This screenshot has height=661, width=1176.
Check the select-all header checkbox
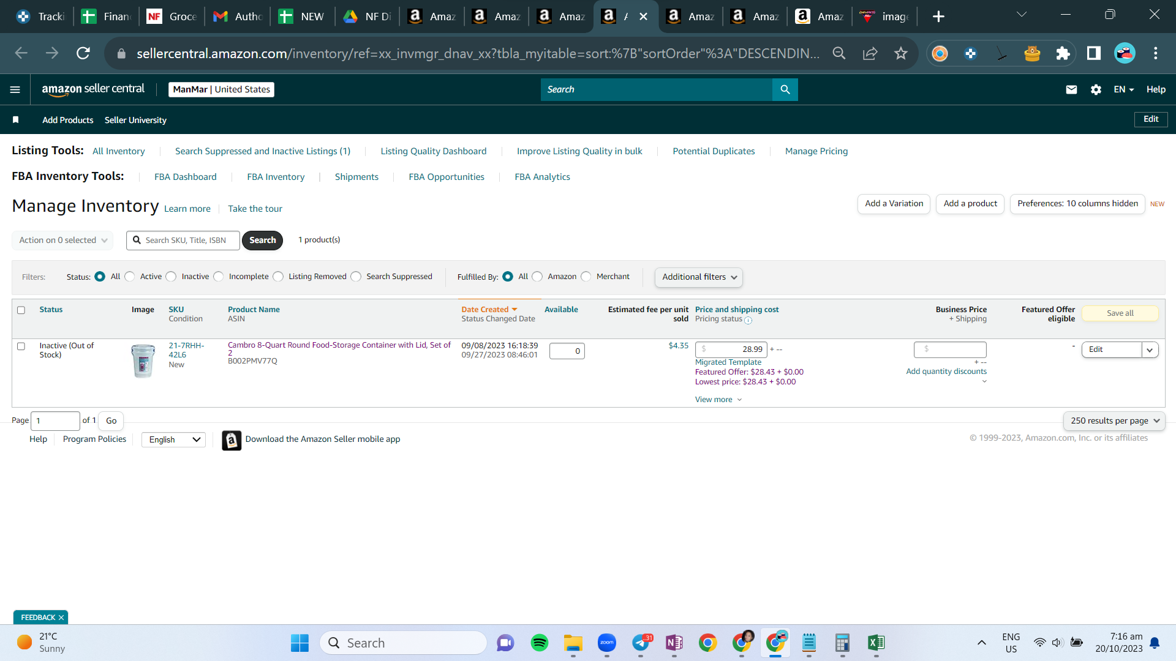tap(21, 310)
